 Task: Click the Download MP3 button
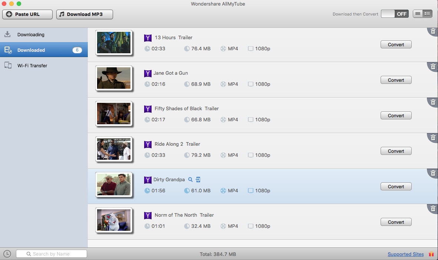coord(84,14)
